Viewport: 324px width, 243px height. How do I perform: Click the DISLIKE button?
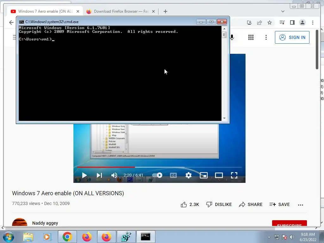click(219, 205)
